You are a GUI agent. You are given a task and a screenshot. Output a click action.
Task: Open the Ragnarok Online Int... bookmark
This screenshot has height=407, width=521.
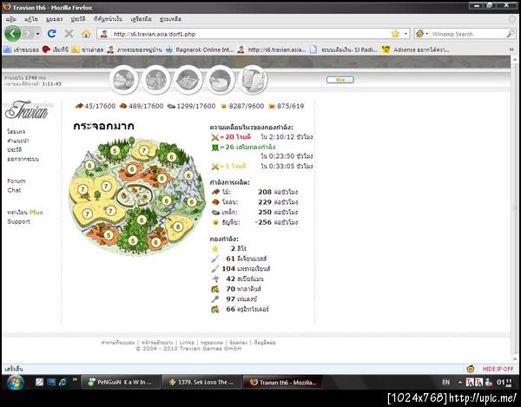(200, 49)
